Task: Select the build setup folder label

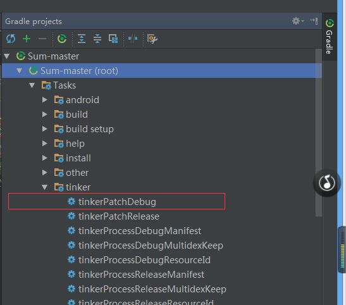Action: [x=90, y=129]
